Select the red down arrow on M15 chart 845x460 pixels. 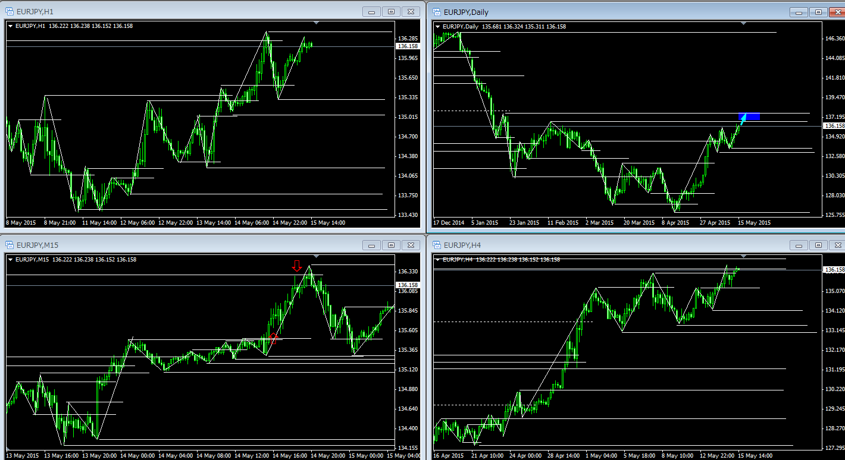coord(297,266)
